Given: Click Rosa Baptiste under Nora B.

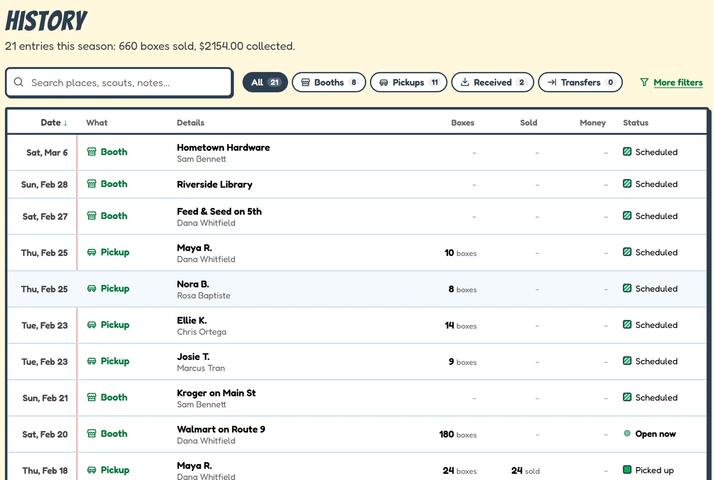Looking at the screenshot, I should (x=203, y=296).
